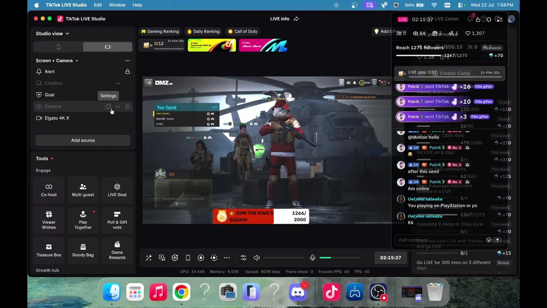Open the Poll & Gift vote tool
The width and height of the screenshot is (547, 308).
coord(117,220)
